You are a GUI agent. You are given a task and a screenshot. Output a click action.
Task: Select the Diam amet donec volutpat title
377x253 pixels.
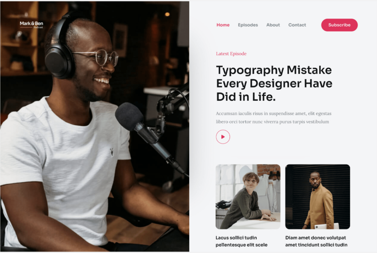tap(316, 241)
